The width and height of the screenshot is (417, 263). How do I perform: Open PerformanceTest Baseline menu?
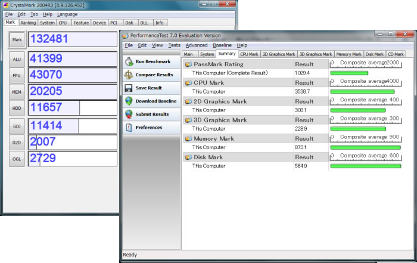[x=222, y=45]
